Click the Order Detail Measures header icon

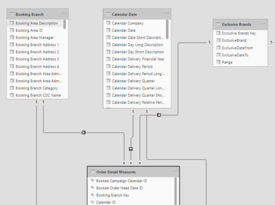[92, 172]
